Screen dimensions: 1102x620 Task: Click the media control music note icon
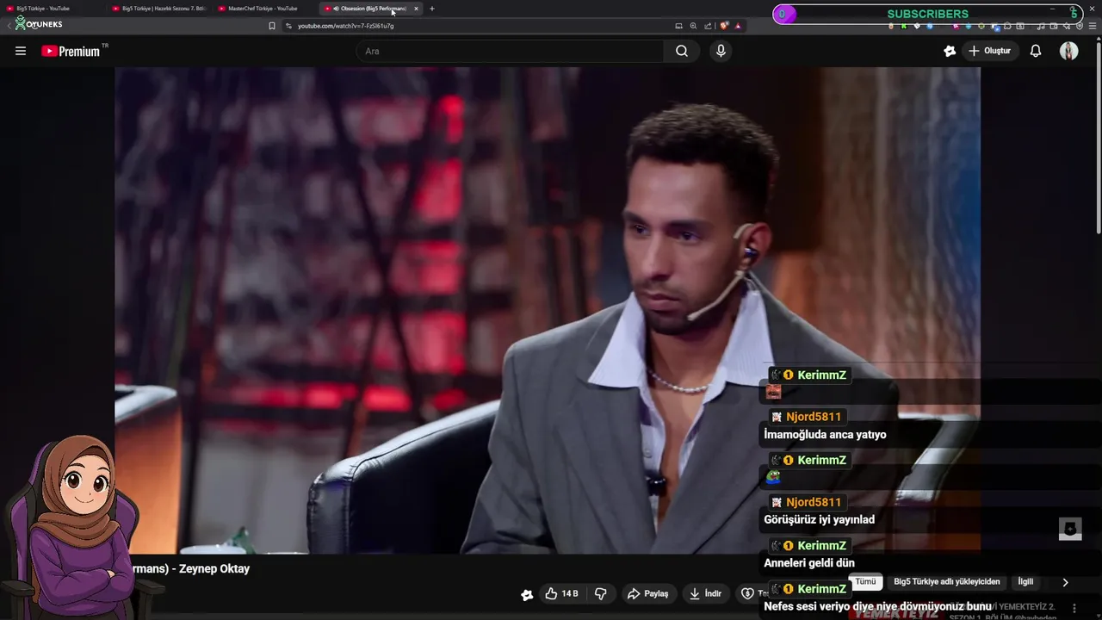(x=1041, y=26)
